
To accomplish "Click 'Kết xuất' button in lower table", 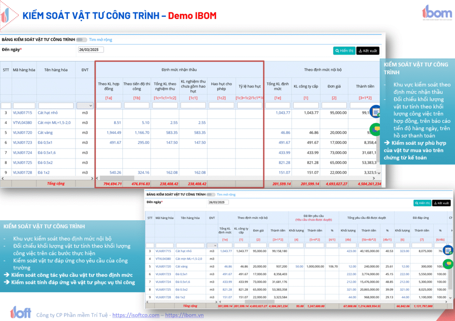I will [441, 203].
